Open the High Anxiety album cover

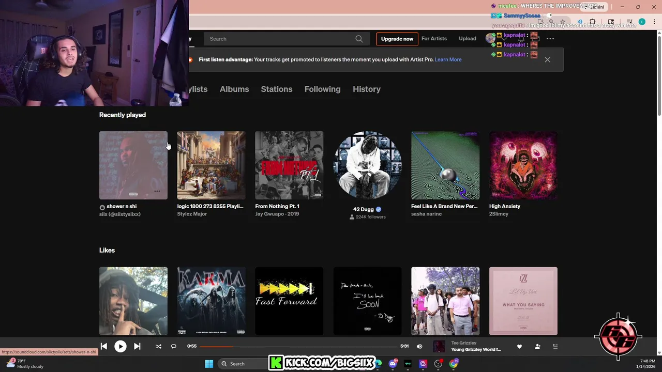(x=523, y=165)
